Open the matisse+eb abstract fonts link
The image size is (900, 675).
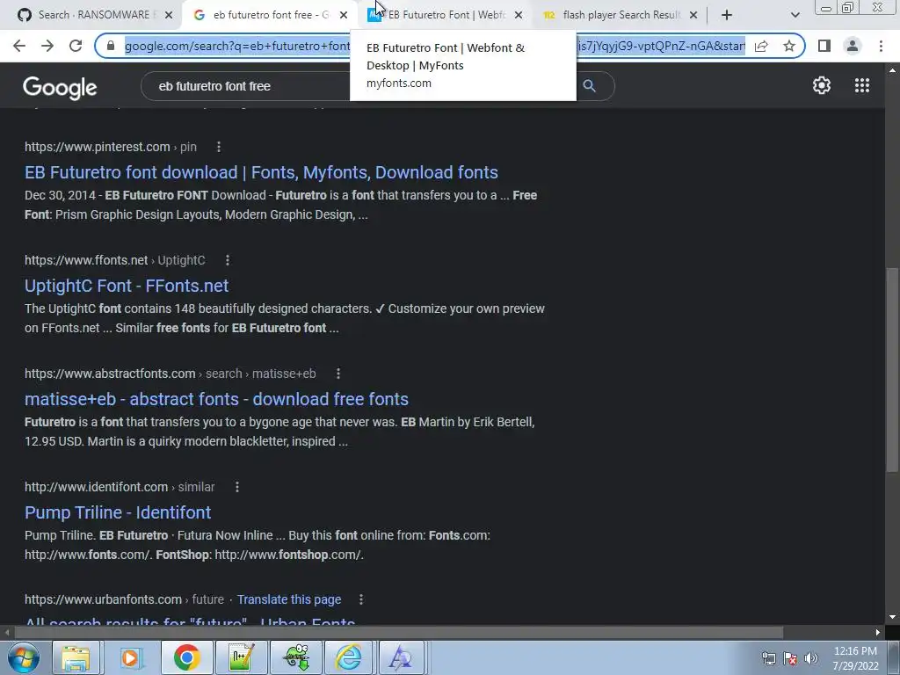click(216, 399)
